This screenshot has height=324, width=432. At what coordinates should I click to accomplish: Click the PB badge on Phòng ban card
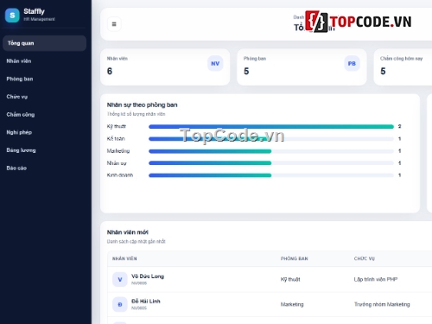352,63
